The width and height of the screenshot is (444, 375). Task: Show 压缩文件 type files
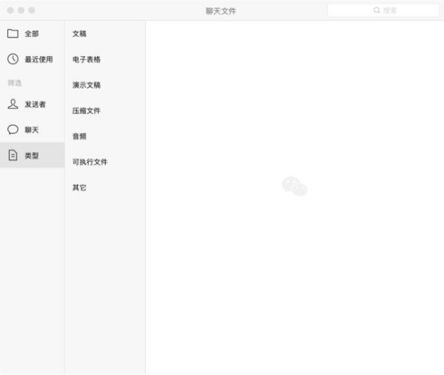coord(105,111)
